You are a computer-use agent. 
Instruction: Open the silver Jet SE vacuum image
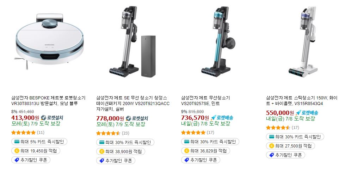(133, 42)
